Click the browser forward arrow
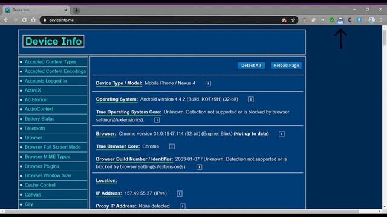The height and width of the screenshot is (217, 387). pyautogui.click(x=15, y=20)
